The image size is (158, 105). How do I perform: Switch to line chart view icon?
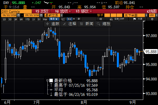63,19
